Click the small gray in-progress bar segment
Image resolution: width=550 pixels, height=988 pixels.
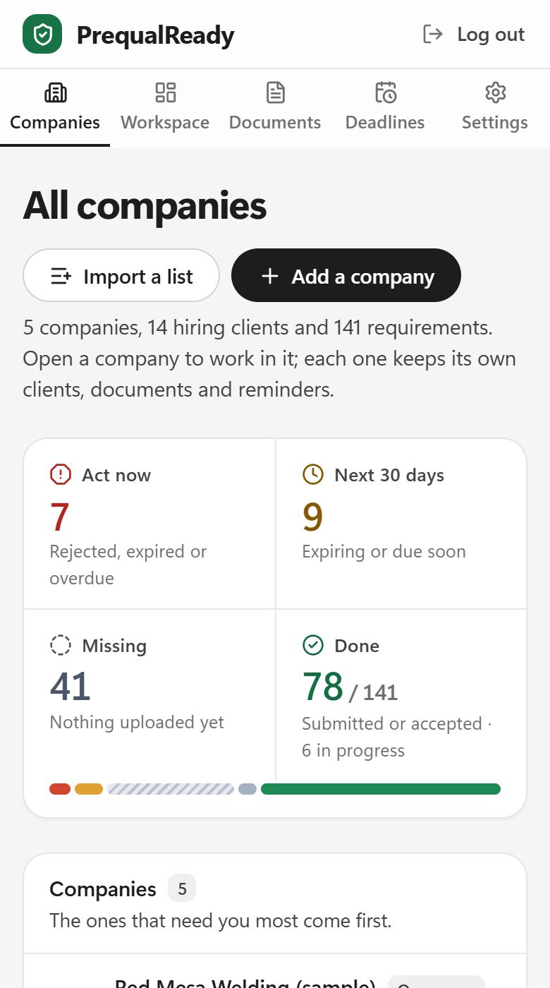(248, 789)
